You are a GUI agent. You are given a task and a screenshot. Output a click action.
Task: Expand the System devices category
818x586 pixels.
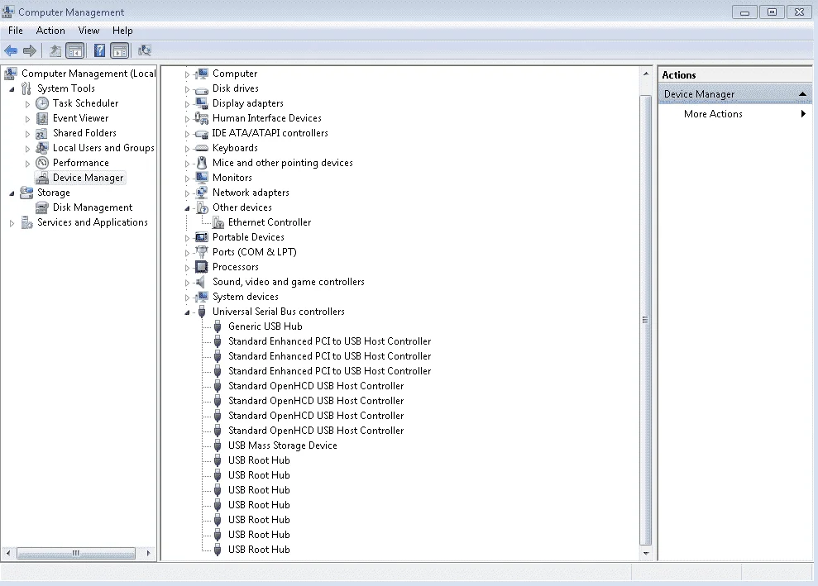point(187,298)
